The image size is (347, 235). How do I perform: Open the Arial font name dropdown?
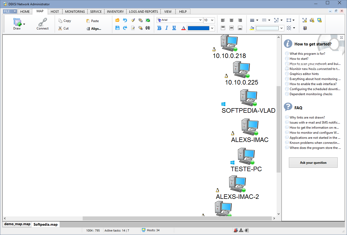click(201, 20)
